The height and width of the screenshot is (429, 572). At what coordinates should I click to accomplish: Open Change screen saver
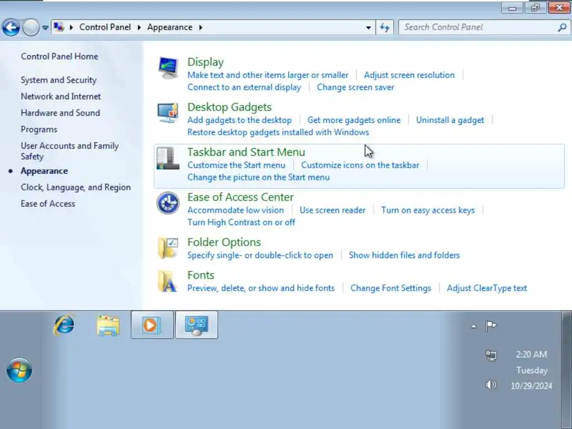coord(356,87)
